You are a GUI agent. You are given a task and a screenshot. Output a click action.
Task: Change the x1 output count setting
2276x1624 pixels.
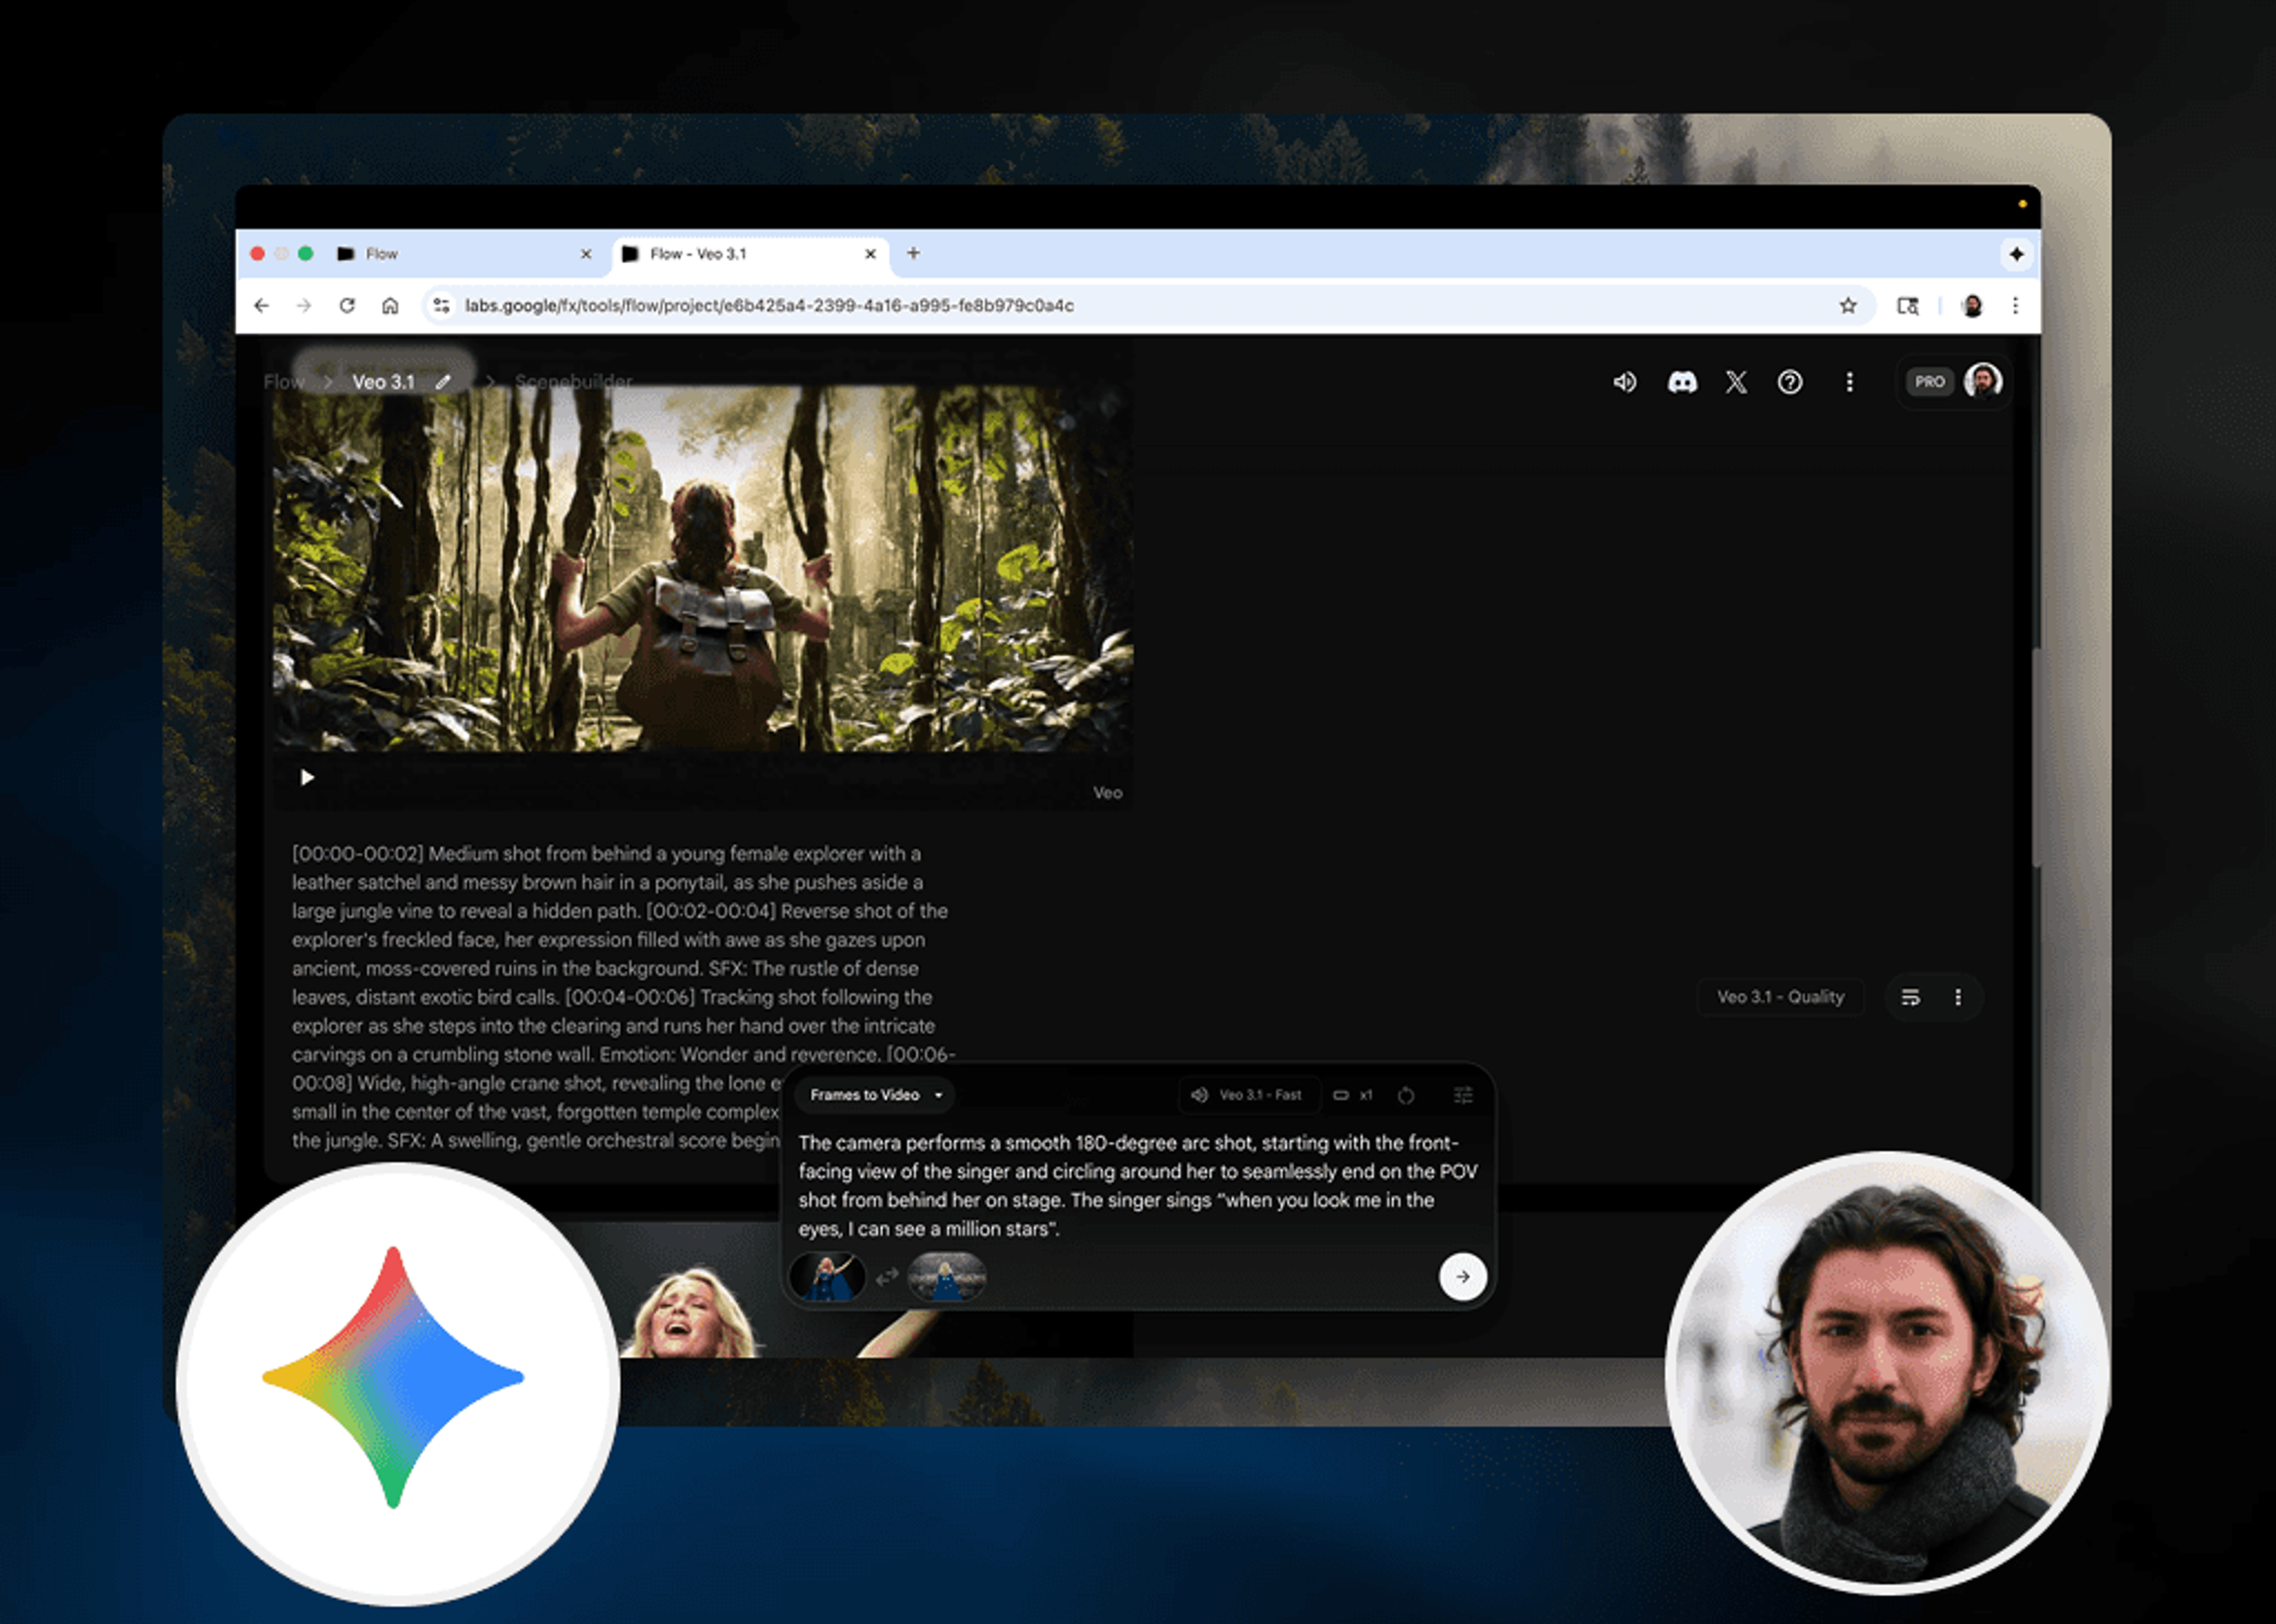1353,1095
